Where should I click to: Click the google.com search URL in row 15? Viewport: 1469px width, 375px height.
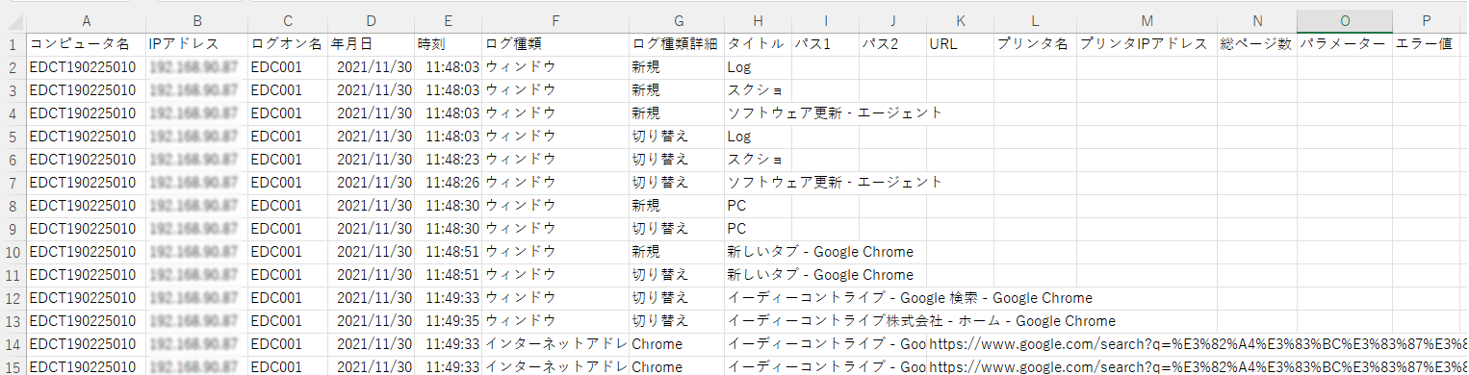click(1198, 367)
